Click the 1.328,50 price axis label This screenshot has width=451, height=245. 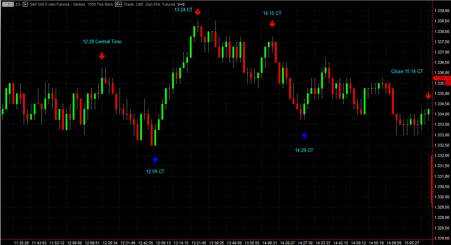[442, 228]
